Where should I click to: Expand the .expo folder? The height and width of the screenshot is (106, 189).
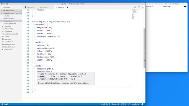pyautogui.click(x=6, y=16)
